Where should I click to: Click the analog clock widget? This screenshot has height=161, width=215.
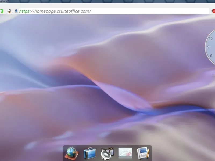point(210,47)
